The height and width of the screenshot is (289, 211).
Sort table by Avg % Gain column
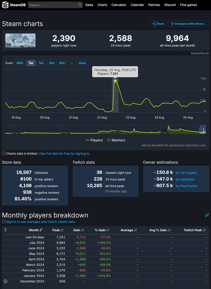pos(160,230)
